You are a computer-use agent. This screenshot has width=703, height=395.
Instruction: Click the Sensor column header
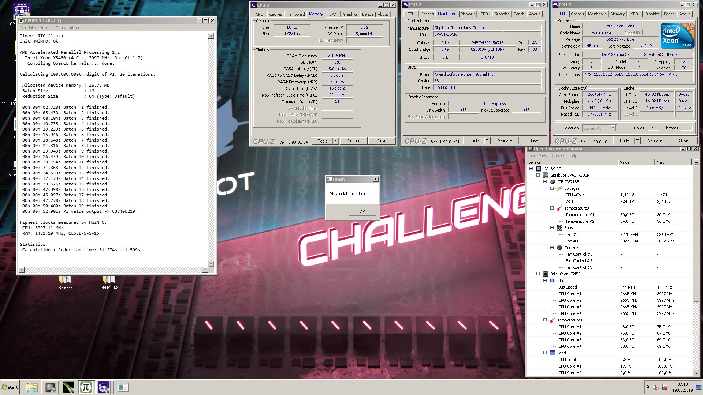572,162
